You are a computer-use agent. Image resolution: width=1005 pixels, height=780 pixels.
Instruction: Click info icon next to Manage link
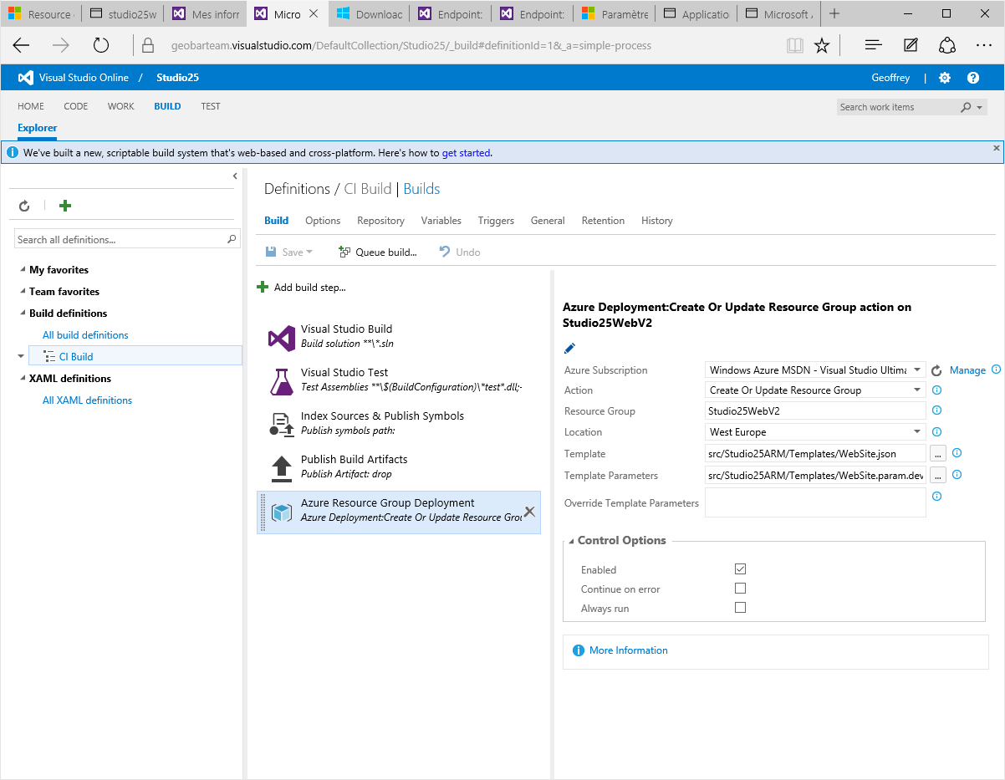(996, 370)
